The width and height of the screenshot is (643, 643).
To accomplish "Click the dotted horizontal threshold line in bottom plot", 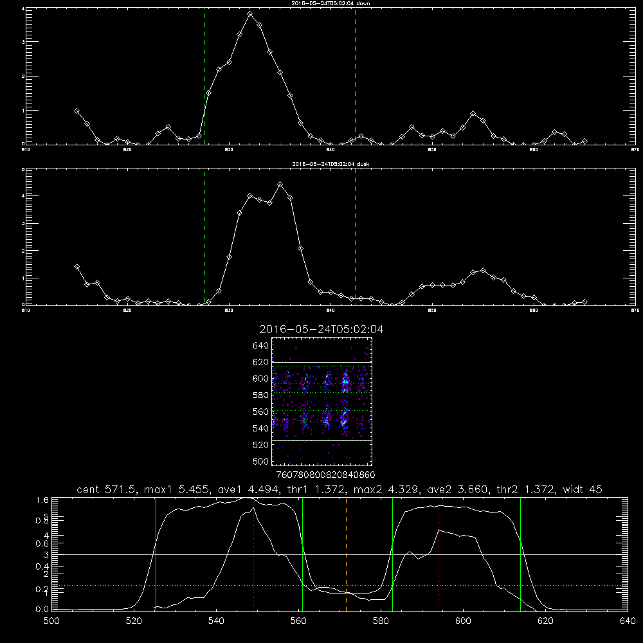I will pyautogui.click(x=340, y=586).
